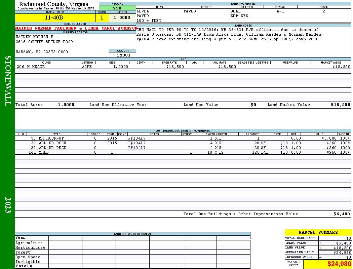Click the OUT BUILDINGS/OTHER IMPROVEMENTS header
This screenshot has width=353, height=269.
183,131
